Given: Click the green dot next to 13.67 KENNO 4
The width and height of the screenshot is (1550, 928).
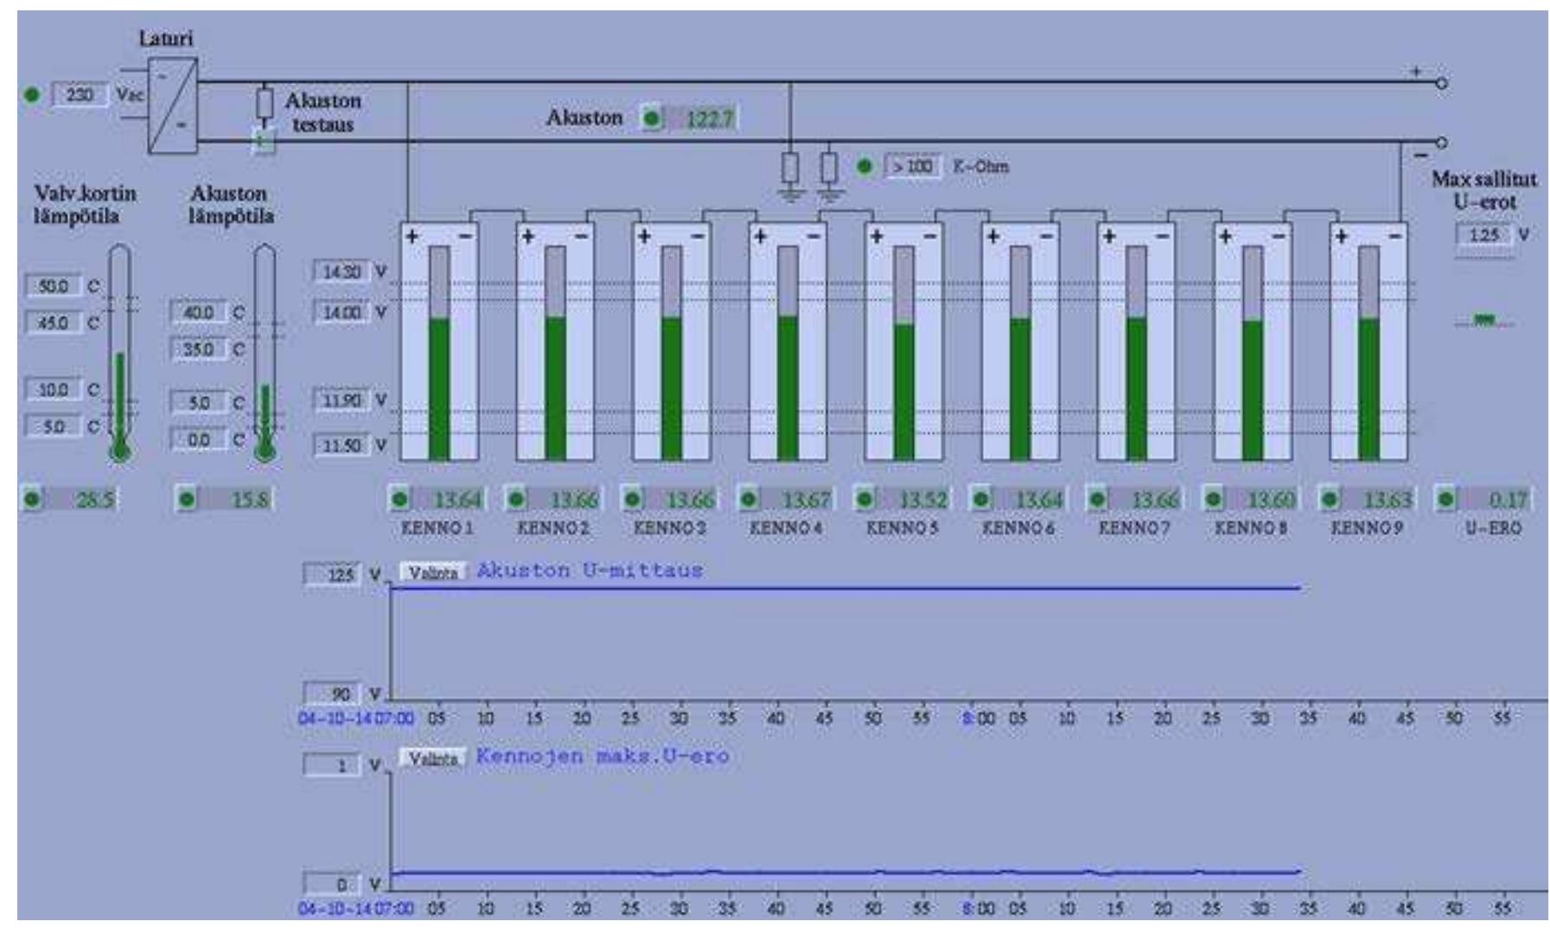Looking at the screenshot, I should [749, 499].
